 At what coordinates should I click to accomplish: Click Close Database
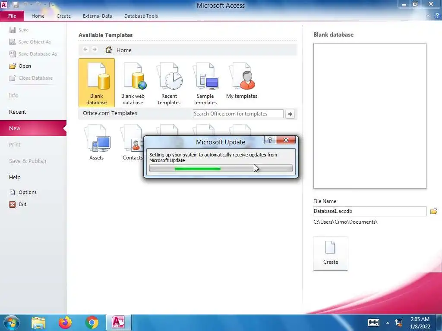click(x=31, y=78)
